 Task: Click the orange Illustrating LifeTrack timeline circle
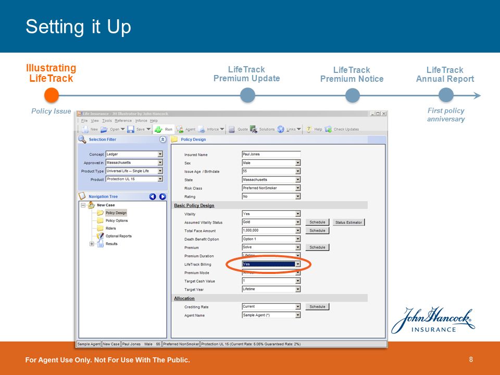pos(52,95)
